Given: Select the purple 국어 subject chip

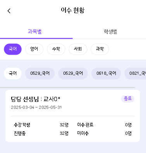Looking at the screenshot, I should pyautogui.click(x=13, y=49).
